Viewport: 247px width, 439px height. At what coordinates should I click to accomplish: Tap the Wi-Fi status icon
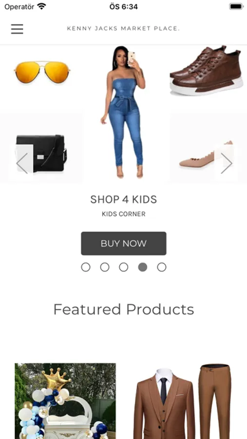tap(41, 6)
